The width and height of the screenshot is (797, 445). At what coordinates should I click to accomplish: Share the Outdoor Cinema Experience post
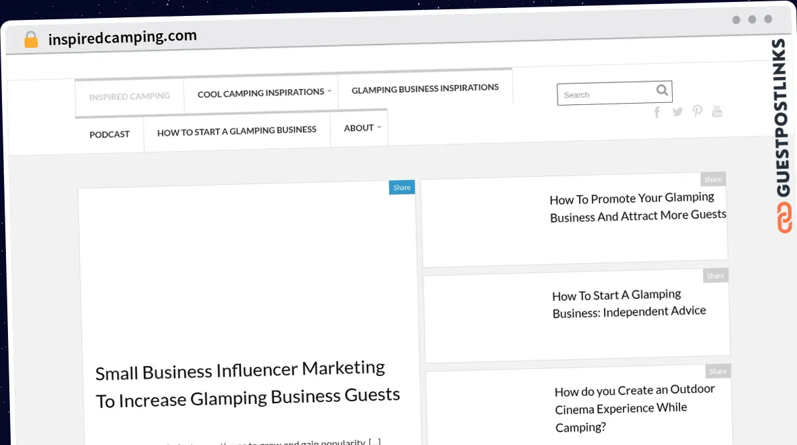718,371
